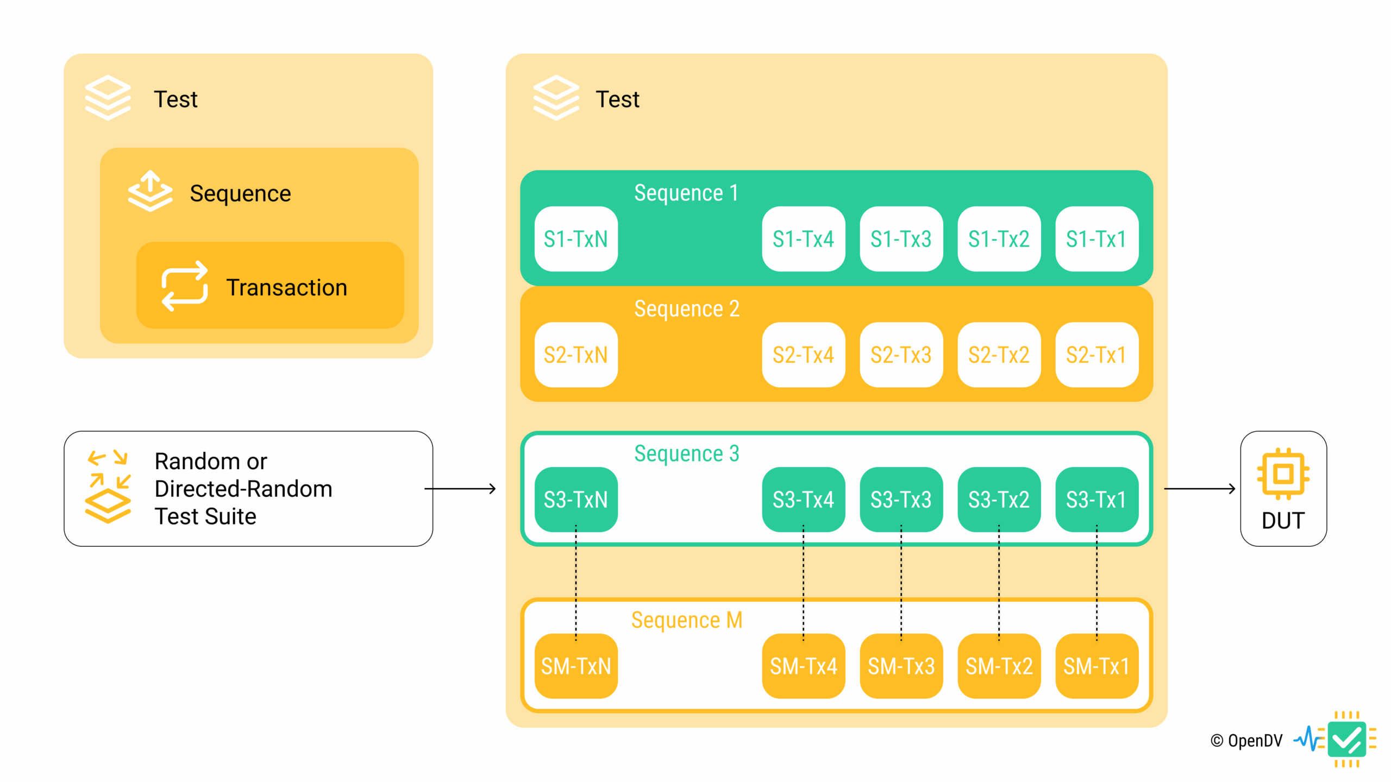Screen dimensions: 1391x782
Task: Click the Sequence 2 orange band label
Action: [x=686, y=308]
